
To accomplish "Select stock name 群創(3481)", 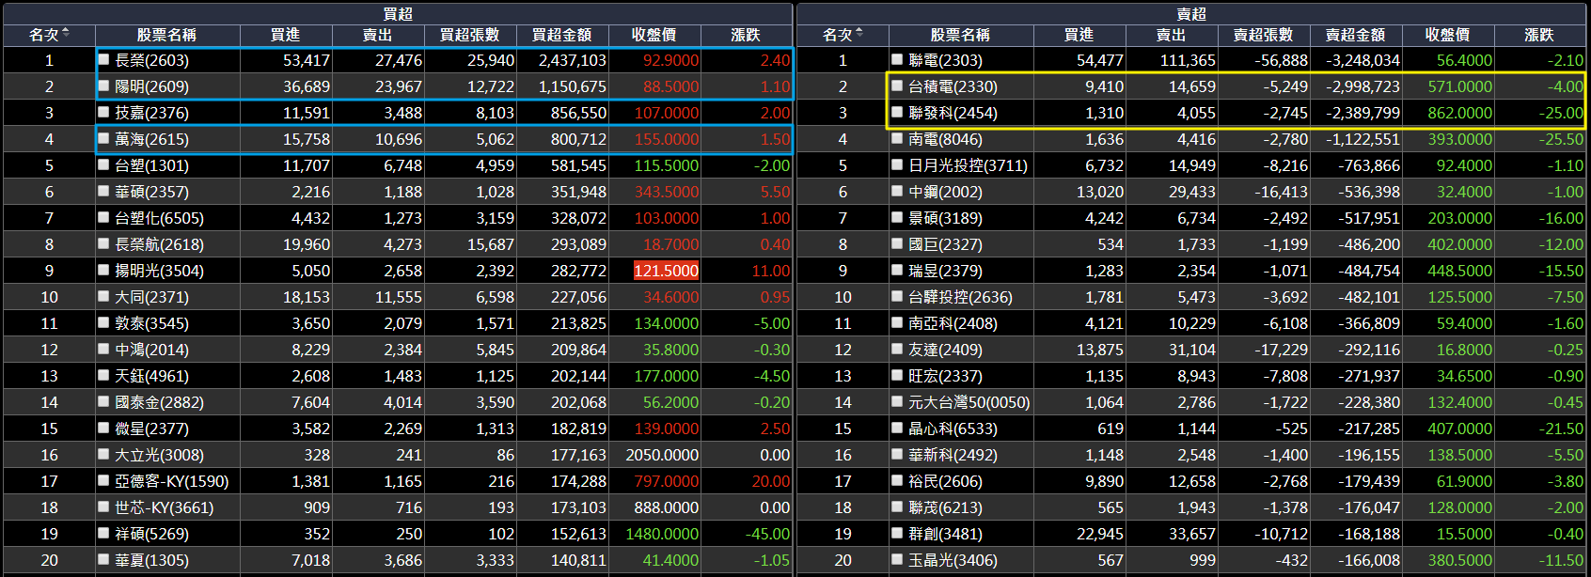I will pos(945,534).
